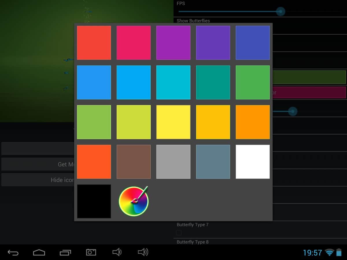Open the custom color wheel picker

pos(134,201)
